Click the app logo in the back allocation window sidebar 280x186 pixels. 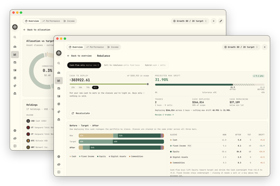coord(15,27)
